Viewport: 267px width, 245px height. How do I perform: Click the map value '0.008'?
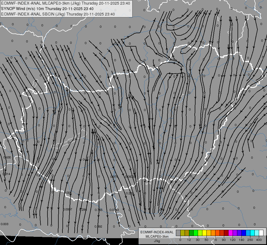(68, 193)
